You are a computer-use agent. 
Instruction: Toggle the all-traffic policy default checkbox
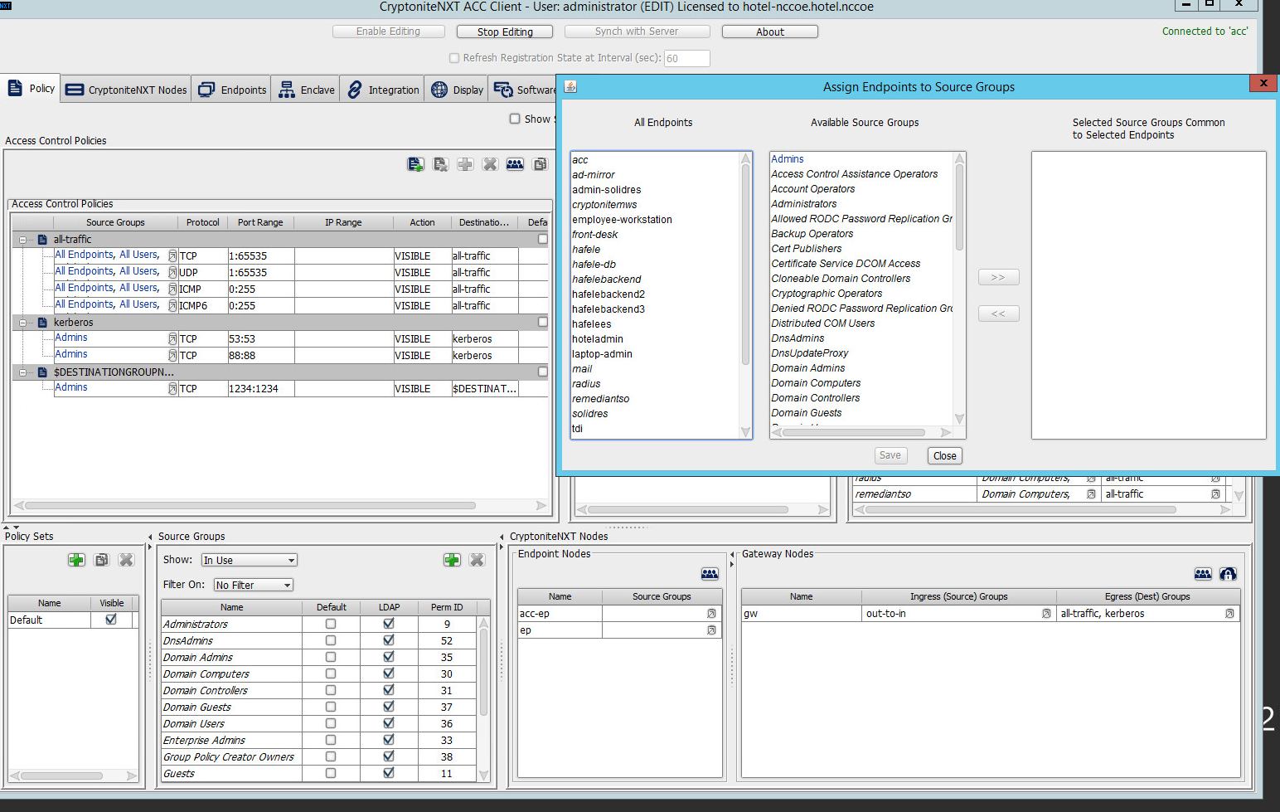[543, 239]
